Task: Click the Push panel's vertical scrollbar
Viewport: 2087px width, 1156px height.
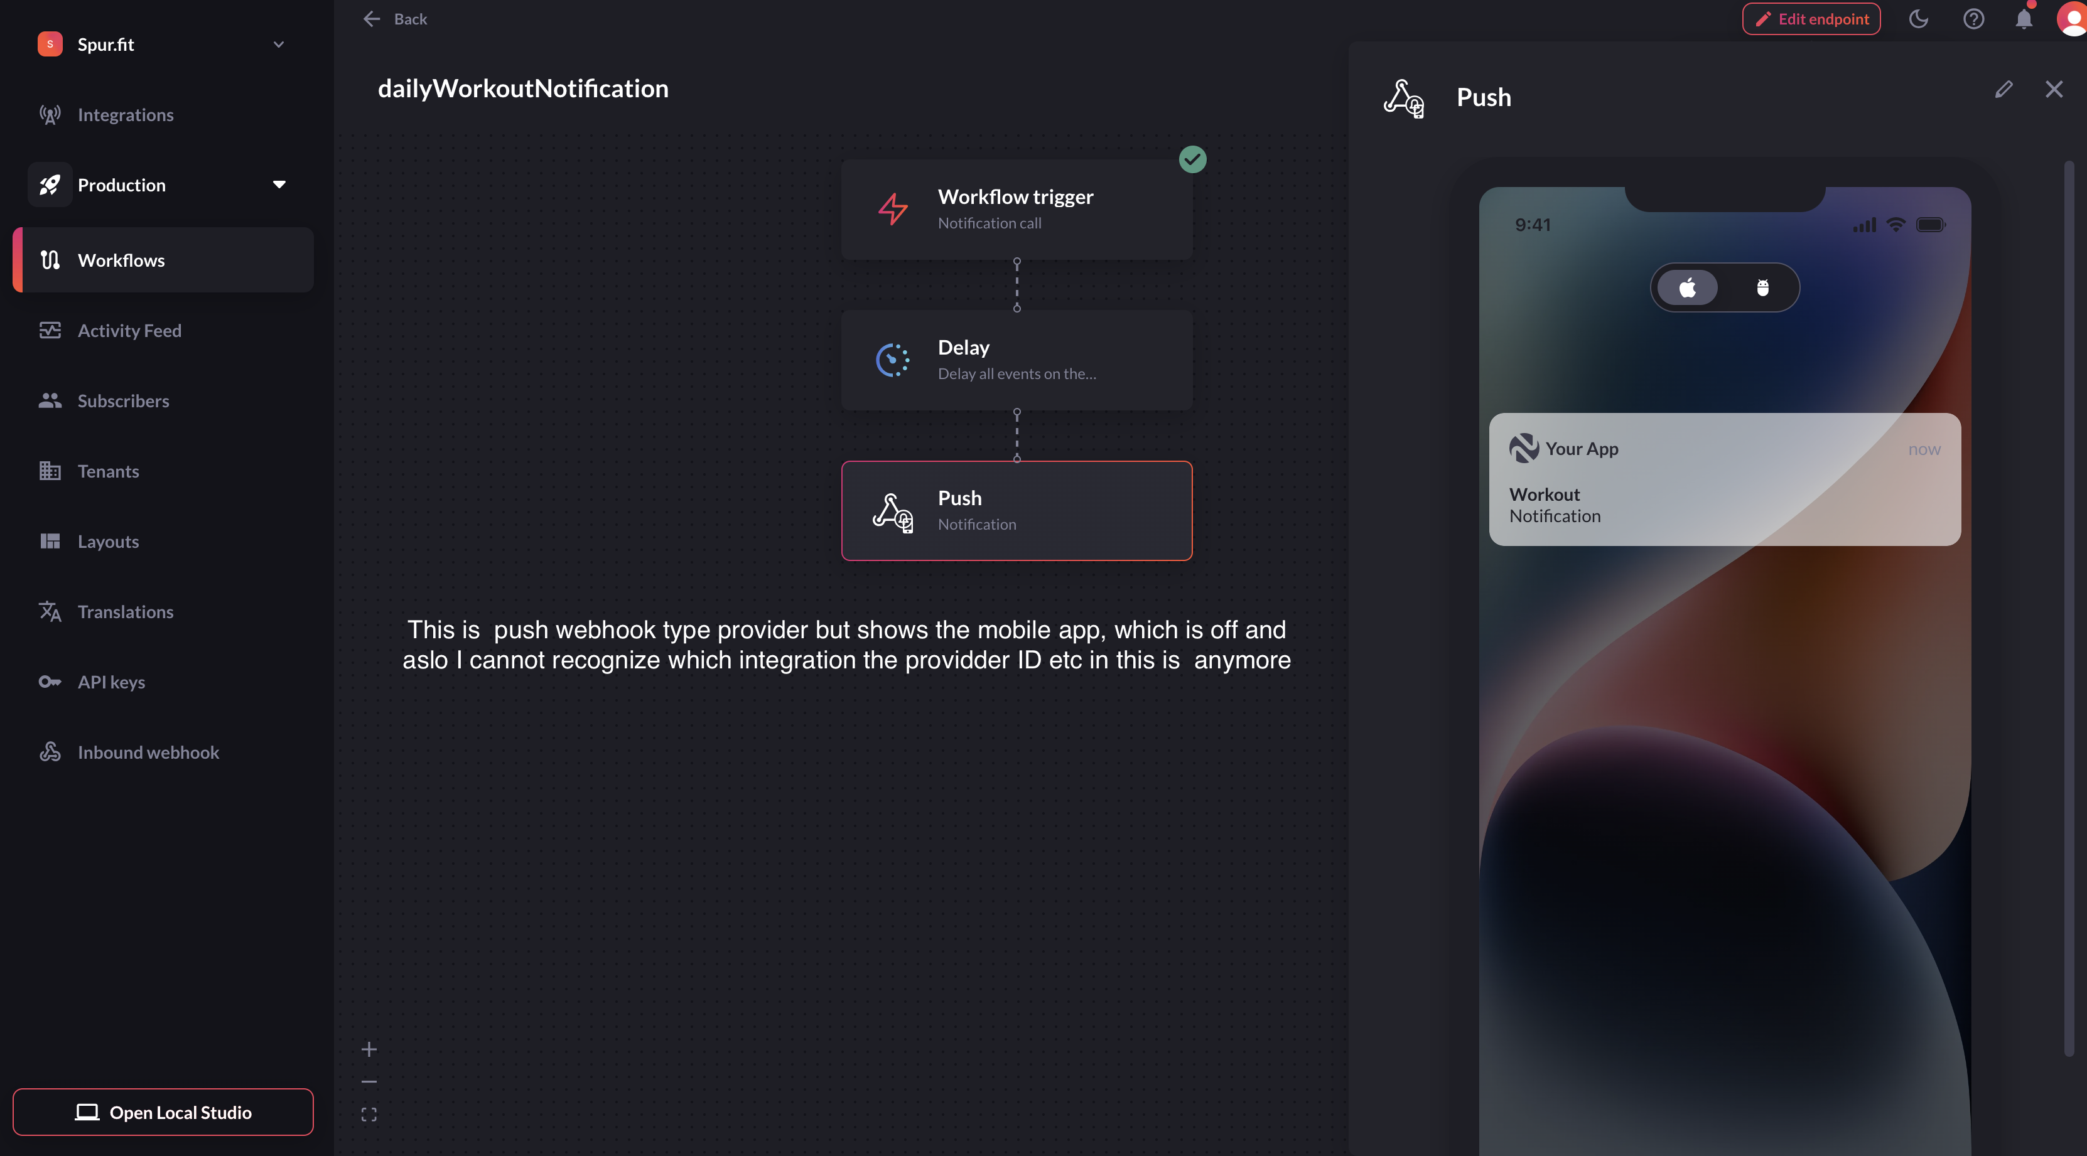Action: tap(2069, 607)
